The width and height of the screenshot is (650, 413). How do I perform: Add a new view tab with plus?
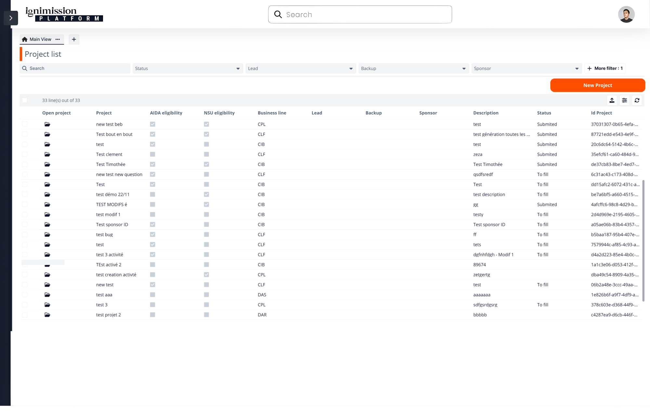point(74,39)
